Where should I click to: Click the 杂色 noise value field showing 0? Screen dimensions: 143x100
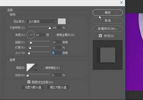[x=57, y=75]
